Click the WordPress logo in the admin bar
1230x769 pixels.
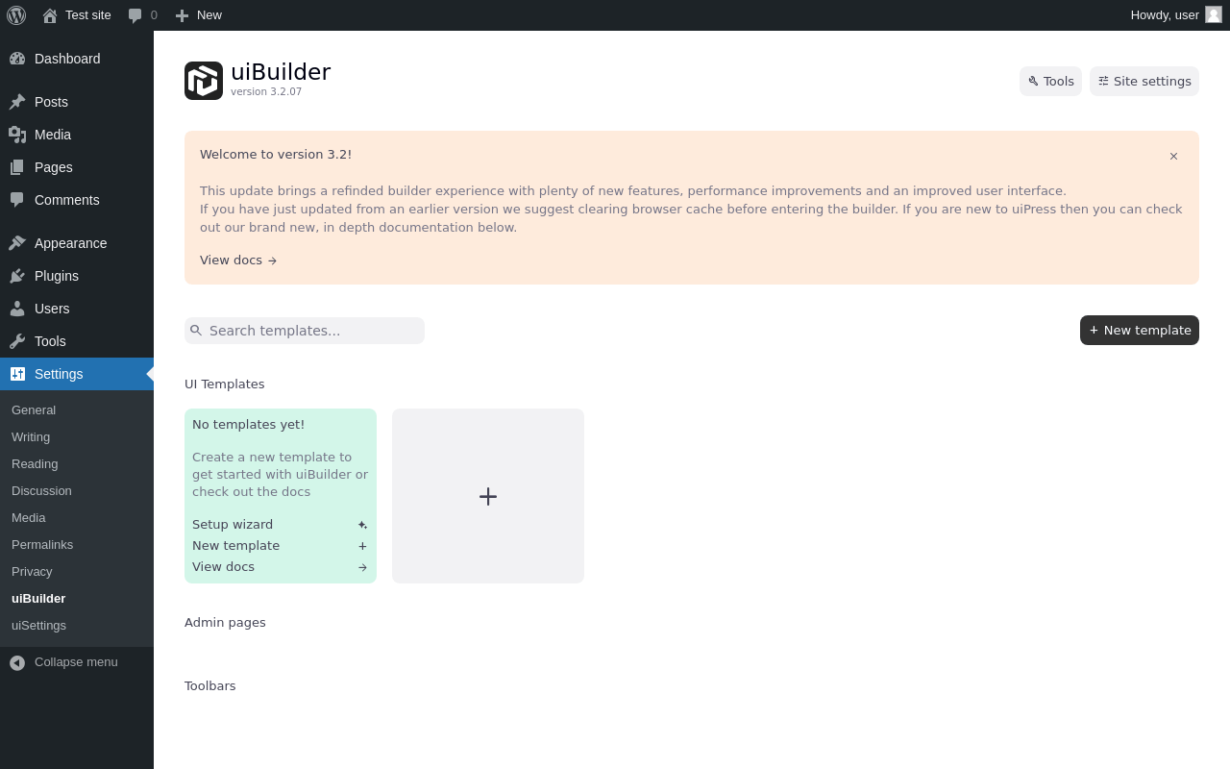16,15
